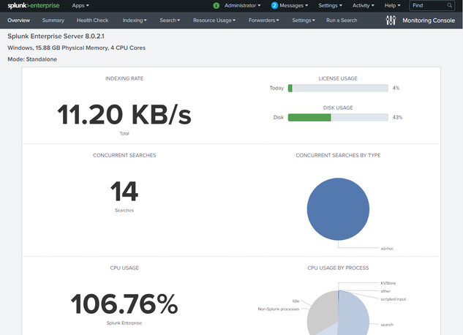The width and height of the screenshot is (463, 335).
Task: Click the Disk usage progress bar
Action: coord(338,117)
